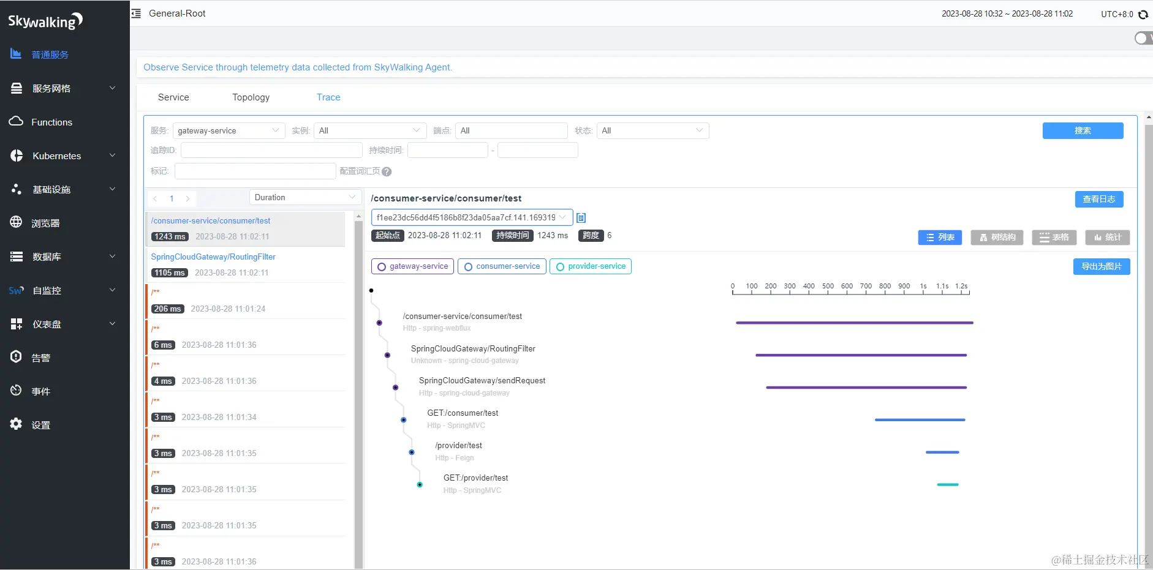Open the 浏览器 globe icon
The width and height of the screenshot is (1153, 570).
point(16,222)
